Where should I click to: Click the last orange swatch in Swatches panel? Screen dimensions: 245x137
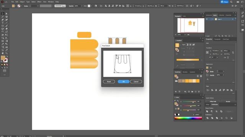click(198, 81)
